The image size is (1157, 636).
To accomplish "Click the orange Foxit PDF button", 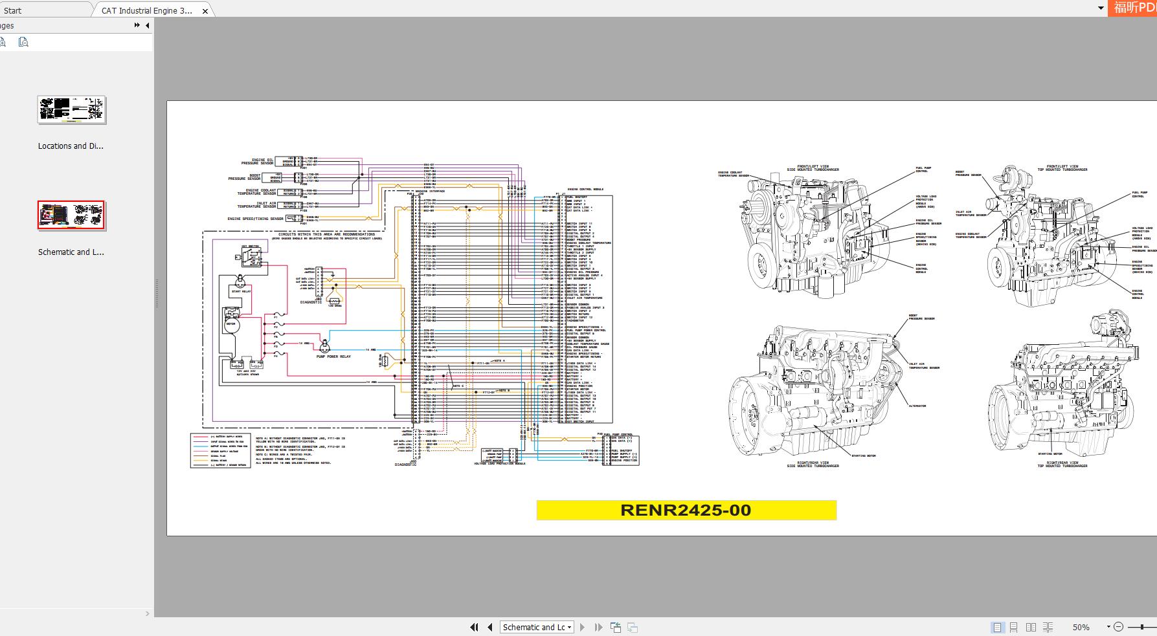I will tap(1133, 8).
